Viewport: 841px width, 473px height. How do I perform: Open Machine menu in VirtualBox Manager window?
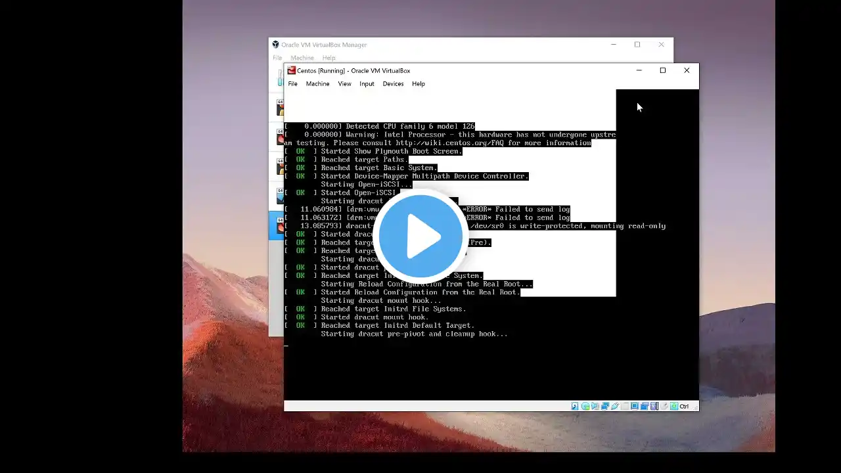(302, 58)
